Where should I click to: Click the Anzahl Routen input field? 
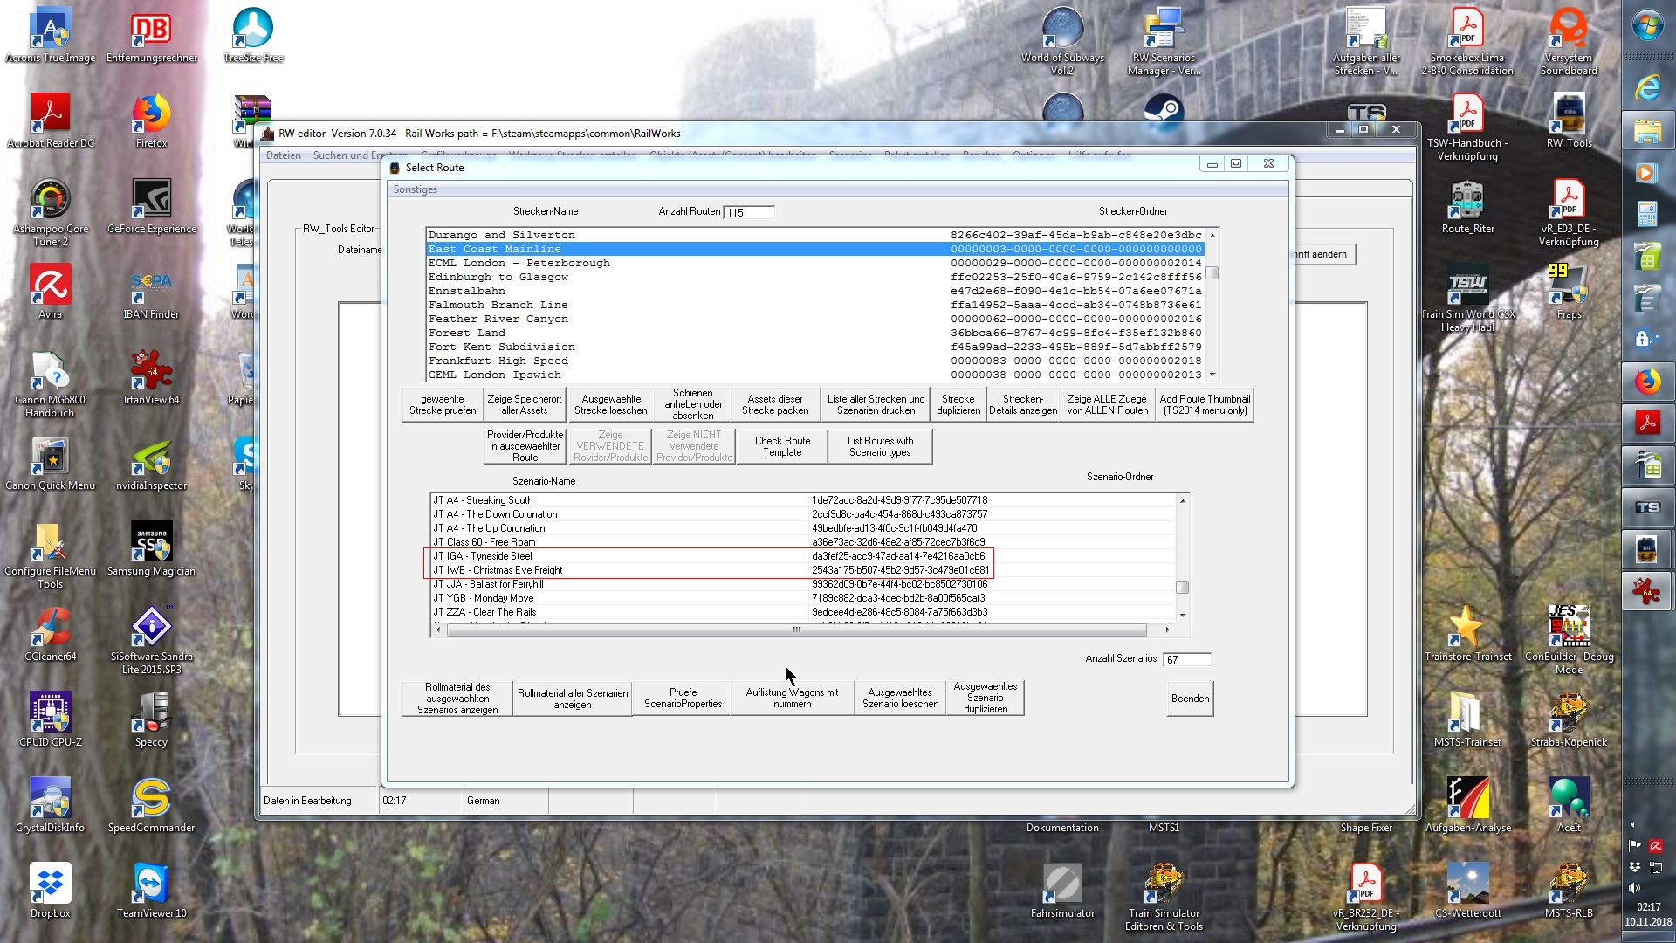click(x=748, y=212)
